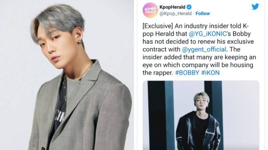Click the blue verified badge checkmark
268x150 pixels.
click(x=189, y=7)
